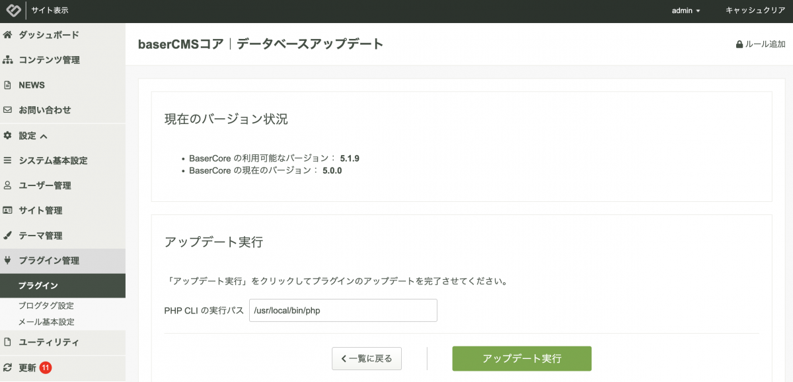This screenshot has width=793, height=382.
Task: Go to ユーザー管理 in sidebar
Action: (x=45, y=186)
